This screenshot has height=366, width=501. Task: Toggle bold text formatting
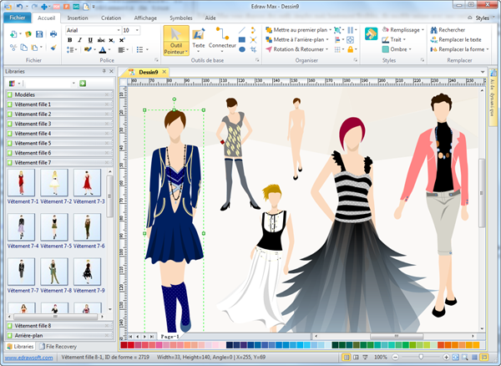(69, 40)
